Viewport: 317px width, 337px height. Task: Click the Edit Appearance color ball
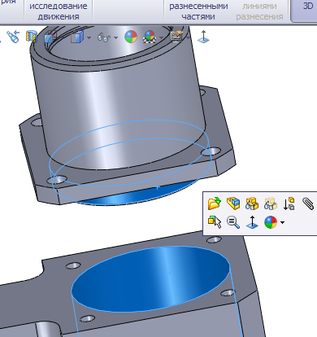pos(131,37)
